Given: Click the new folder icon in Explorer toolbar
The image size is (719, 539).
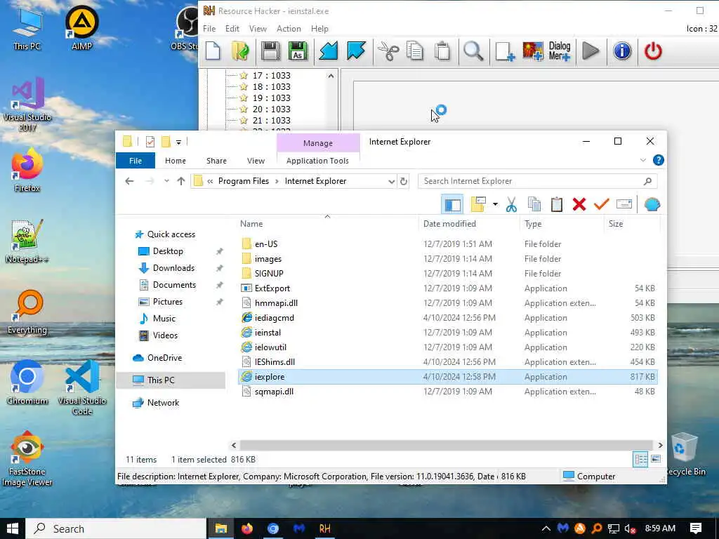Looking at the screenshot, I should 477,204.
